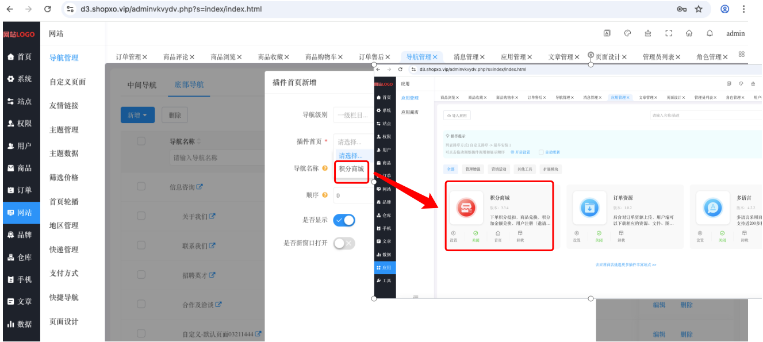Click the notification bell icon in the admin header
Viewport: 763px width, 342px height.
coord(710,33)
